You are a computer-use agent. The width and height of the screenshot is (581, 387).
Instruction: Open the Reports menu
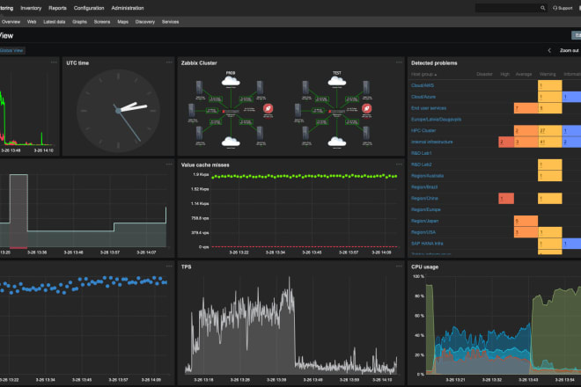pyautogui.click(x=57, y=8)
